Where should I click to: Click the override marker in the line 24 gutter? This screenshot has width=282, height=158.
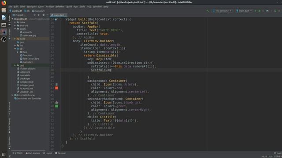click(x=56, y=19)
